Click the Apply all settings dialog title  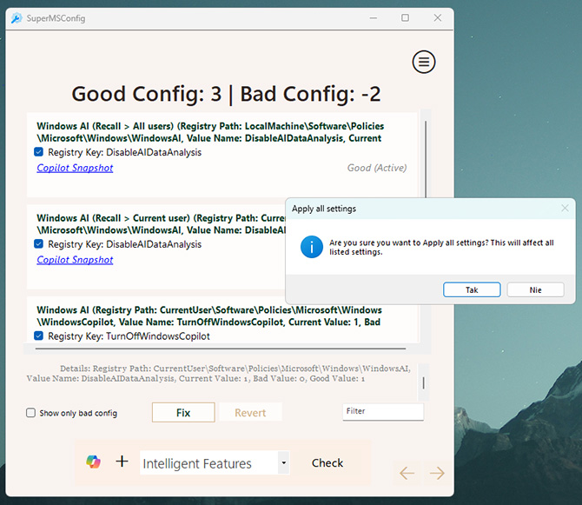tap(324, 209)
